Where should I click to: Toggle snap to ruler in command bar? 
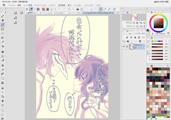click(x=101, y=9)
